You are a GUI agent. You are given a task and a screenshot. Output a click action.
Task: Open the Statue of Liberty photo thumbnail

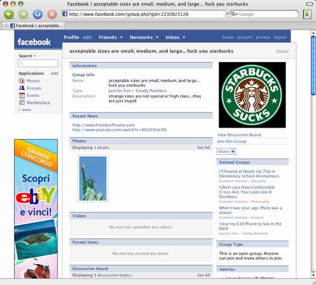(93, 179)
